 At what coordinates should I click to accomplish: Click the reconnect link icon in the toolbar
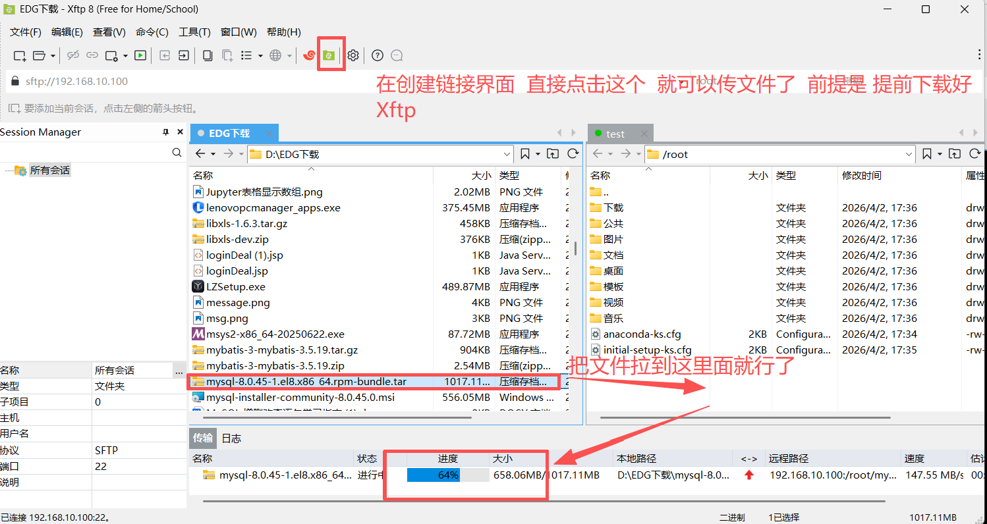point(91,55)
